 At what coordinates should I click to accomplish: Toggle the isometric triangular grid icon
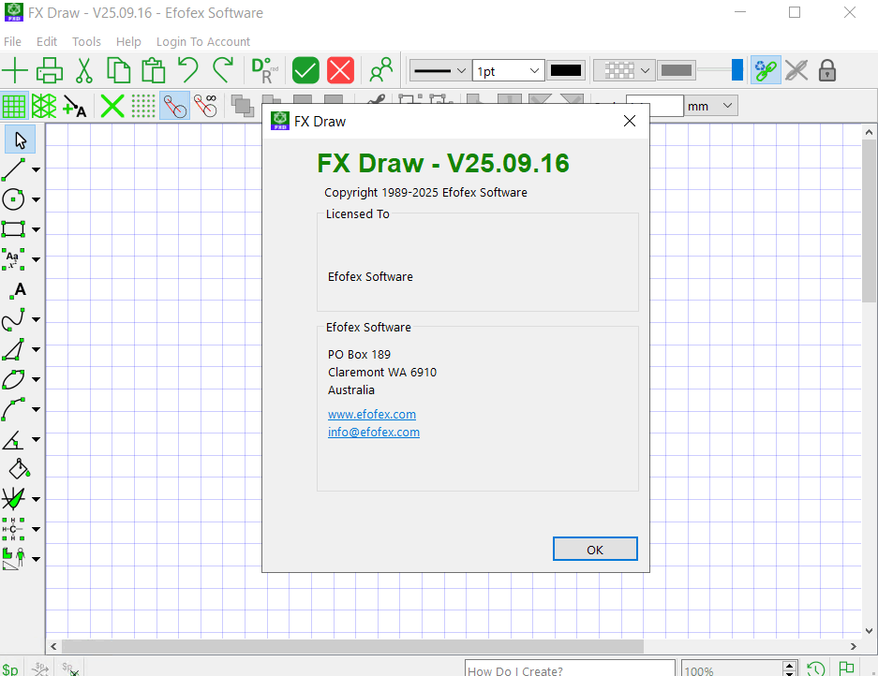coord(44,107)
